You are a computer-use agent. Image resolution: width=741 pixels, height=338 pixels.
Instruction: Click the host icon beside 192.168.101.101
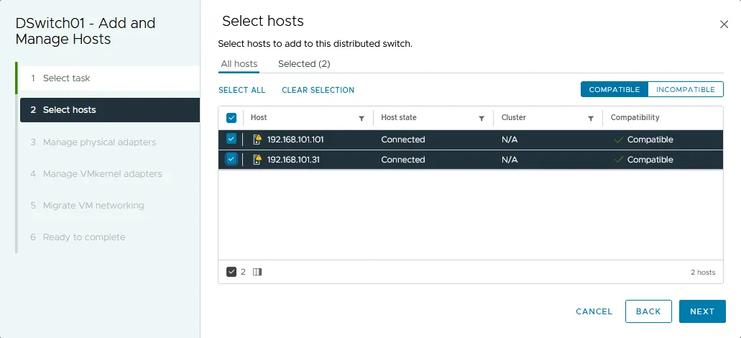pos(257,140)
